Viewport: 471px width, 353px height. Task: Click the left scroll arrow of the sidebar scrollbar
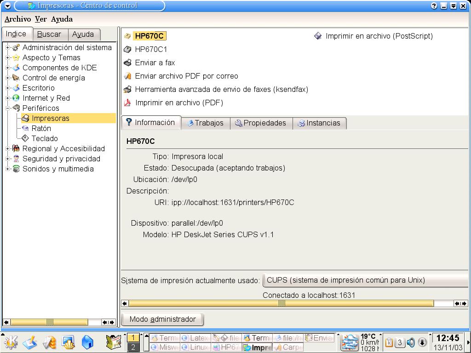[x=6, y=322]
